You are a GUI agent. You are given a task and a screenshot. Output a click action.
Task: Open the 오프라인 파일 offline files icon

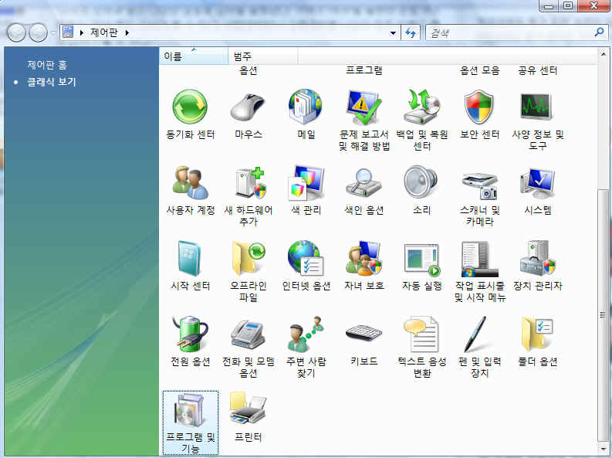249,259
